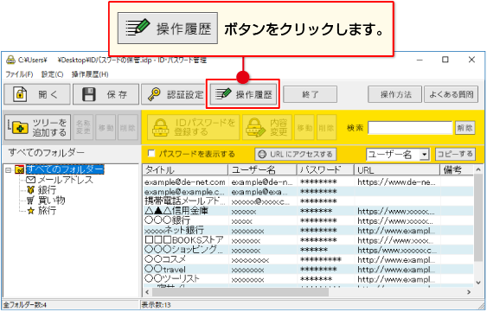Sort by URL column header
Screen dimensions: 487x312
tap(397, 169)
